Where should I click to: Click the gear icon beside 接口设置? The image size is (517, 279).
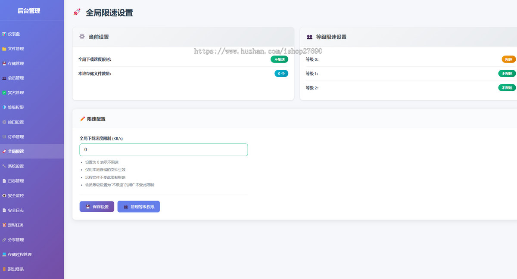tap(4, 122)
